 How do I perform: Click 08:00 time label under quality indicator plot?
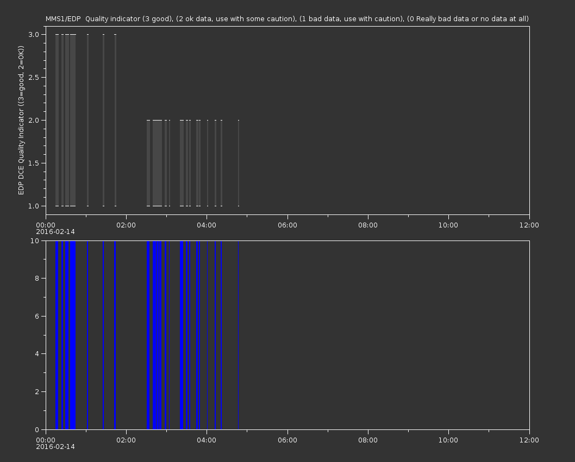(x=368, y=225)
